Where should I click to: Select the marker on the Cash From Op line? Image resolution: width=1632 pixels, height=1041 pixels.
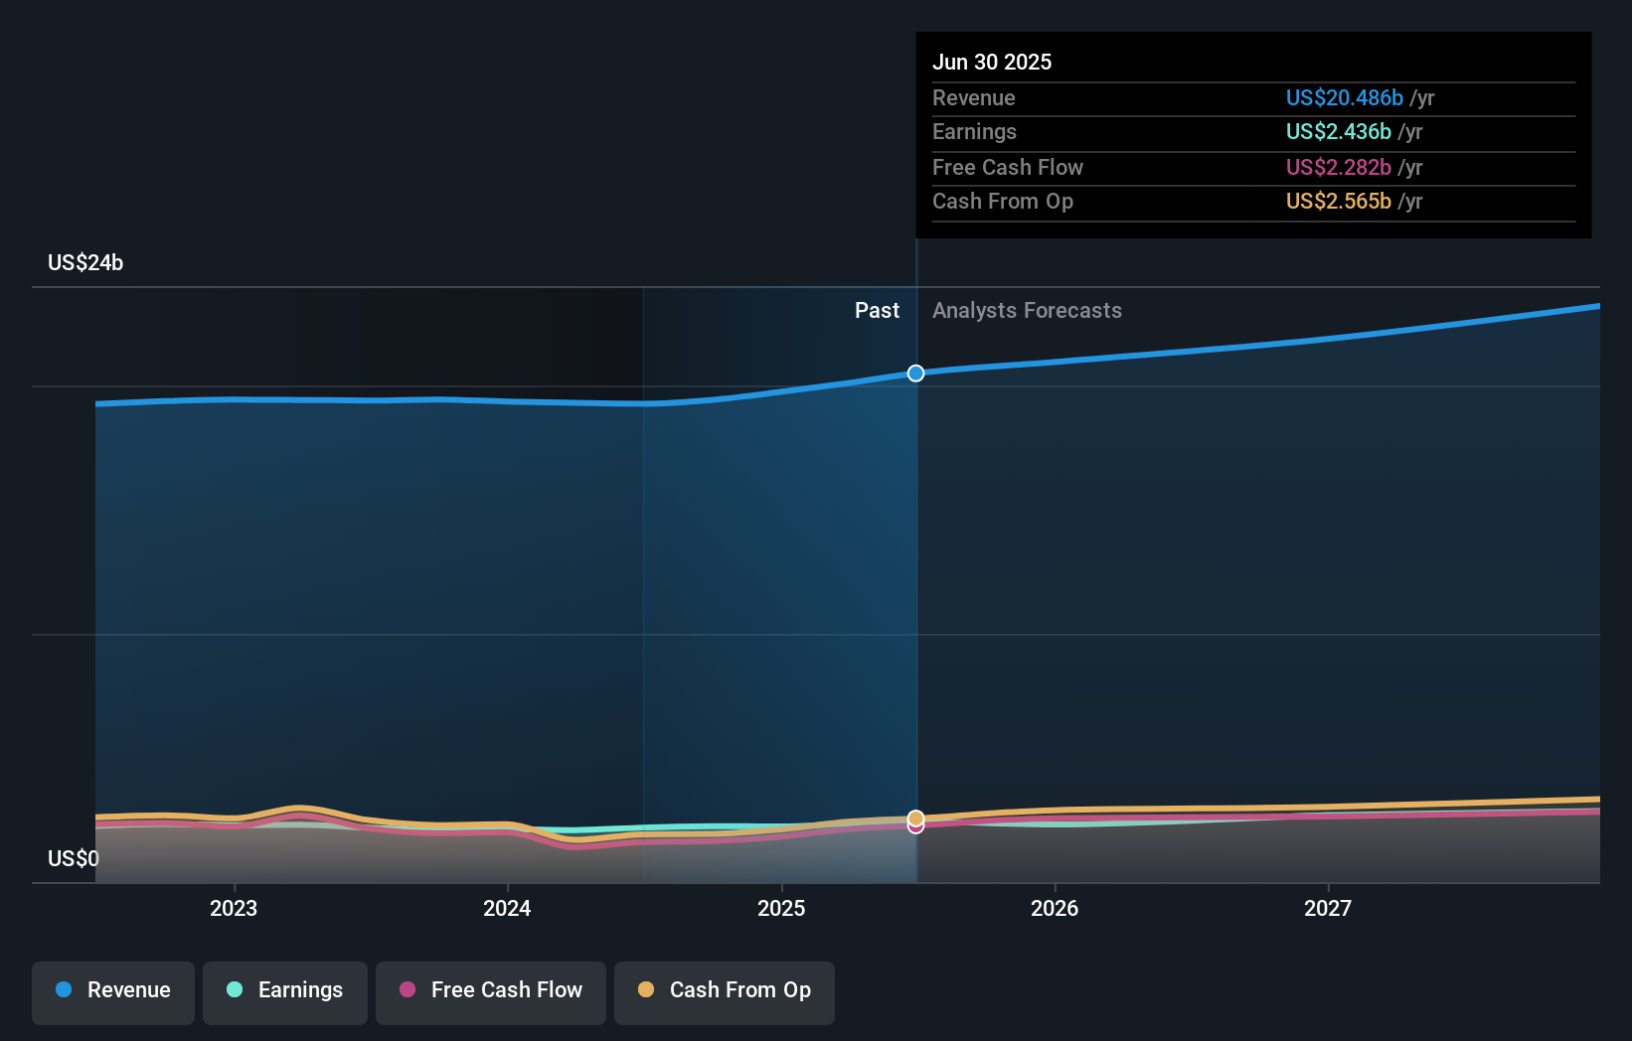pos(915,819)
